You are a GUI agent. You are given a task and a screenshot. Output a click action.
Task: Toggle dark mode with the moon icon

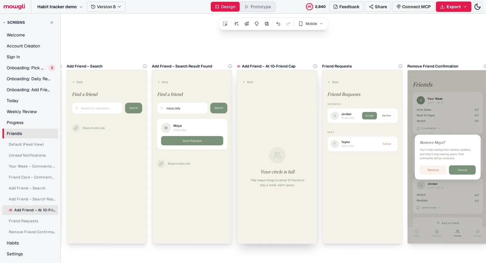(477, 7)
